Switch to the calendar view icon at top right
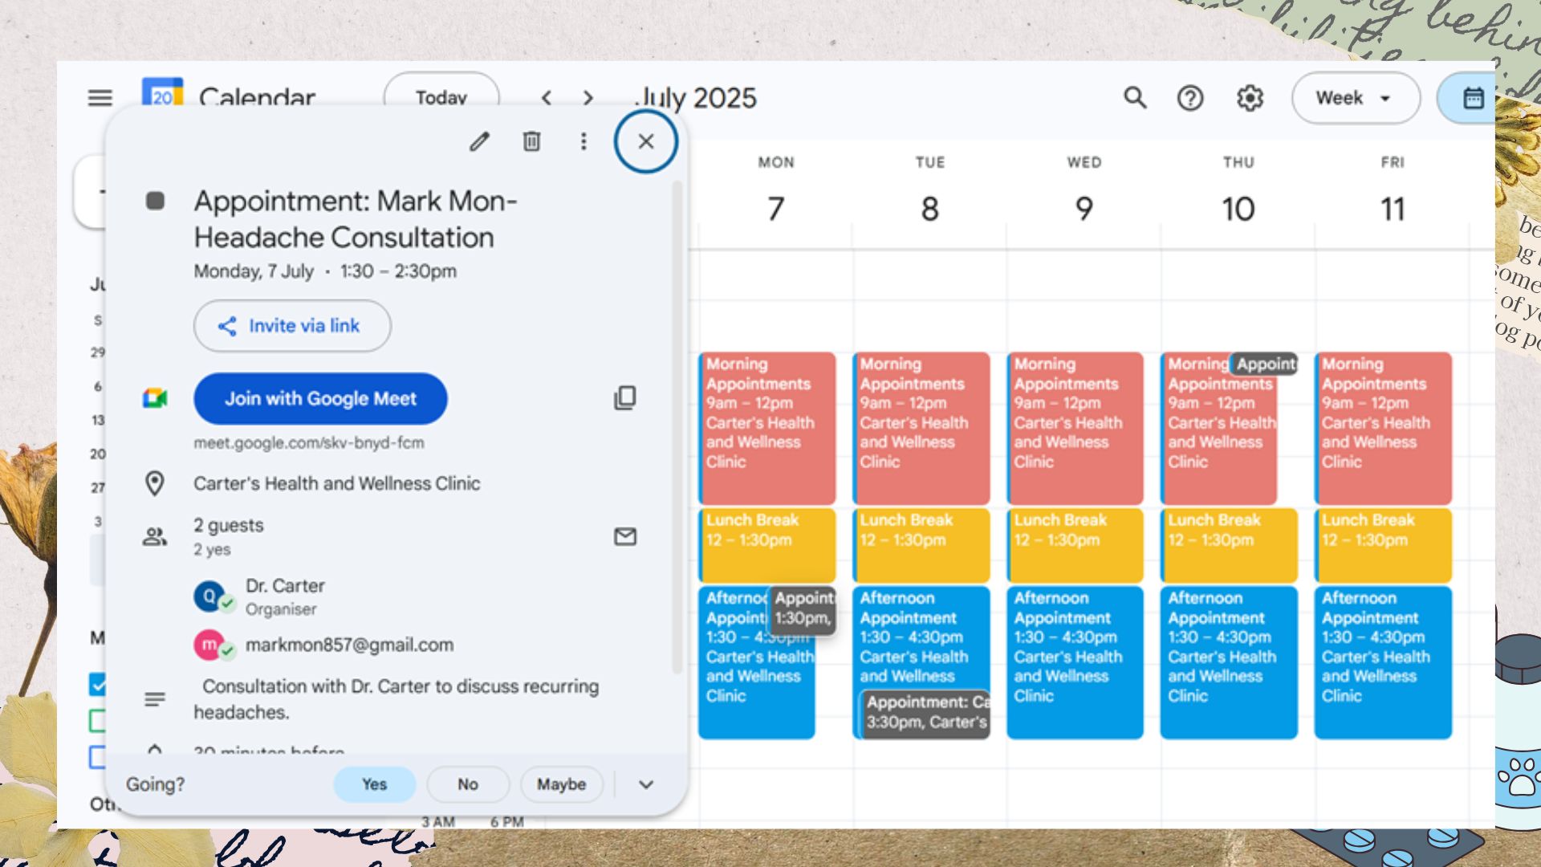 (1473, 98)
